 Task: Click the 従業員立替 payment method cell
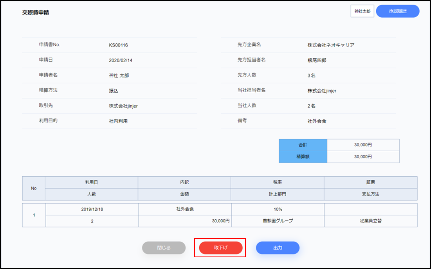point(371,221)
